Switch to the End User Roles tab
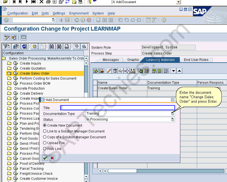Screen dimensions: 227x182 click(x=196, y=60)
